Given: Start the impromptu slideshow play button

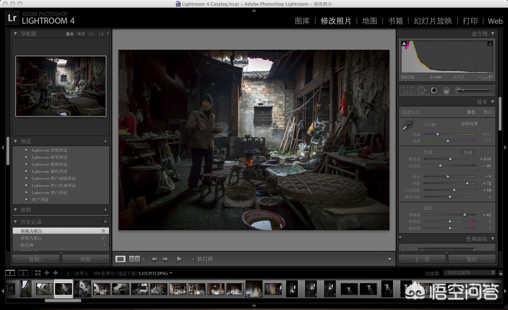Looking at the screenshot, I should click(179, 259).
